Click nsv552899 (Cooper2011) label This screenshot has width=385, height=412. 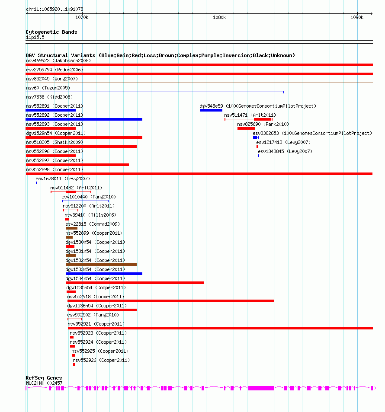[x=94, y=233]
